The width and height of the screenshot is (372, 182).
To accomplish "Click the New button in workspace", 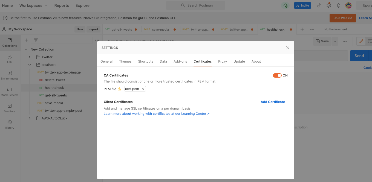I will (80, 29).
